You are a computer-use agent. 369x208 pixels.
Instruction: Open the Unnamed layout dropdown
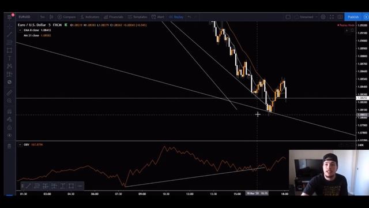tap(306, 17)
